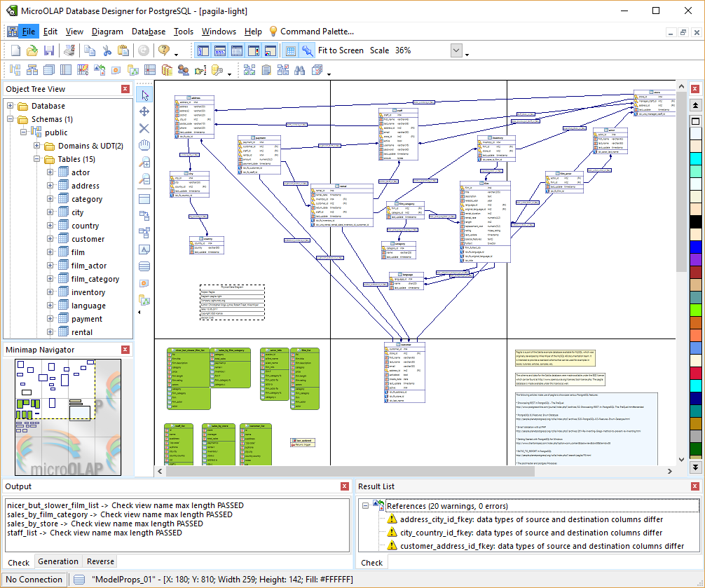Open the Diagram menu
Screen dimensions: 705x588
coord(107,32)
